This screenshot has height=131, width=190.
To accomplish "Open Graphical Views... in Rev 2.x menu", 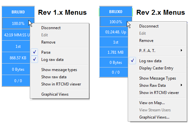I will point(154,117).
